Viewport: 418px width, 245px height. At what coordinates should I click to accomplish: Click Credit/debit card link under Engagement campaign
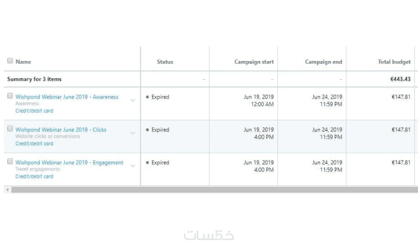click(x=34, y=177)
